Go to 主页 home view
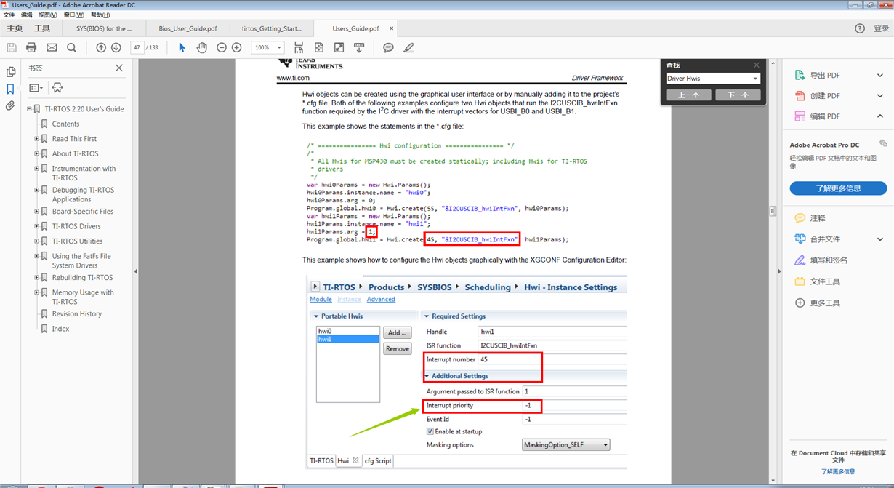This screenshot has height=488, width=894. coord(15,28)
